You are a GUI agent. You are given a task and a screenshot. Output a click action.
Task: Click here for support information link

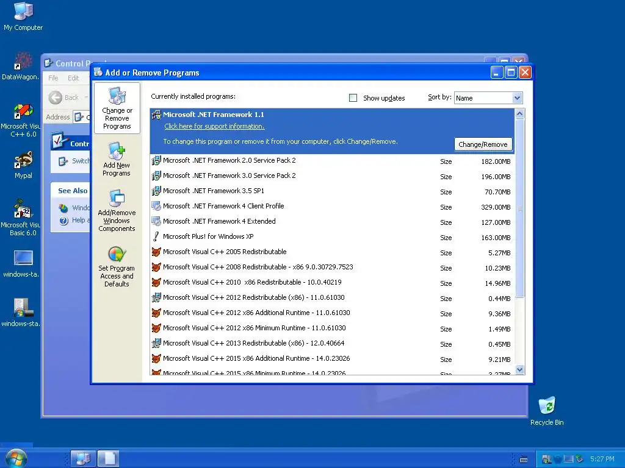pos(214,126)
